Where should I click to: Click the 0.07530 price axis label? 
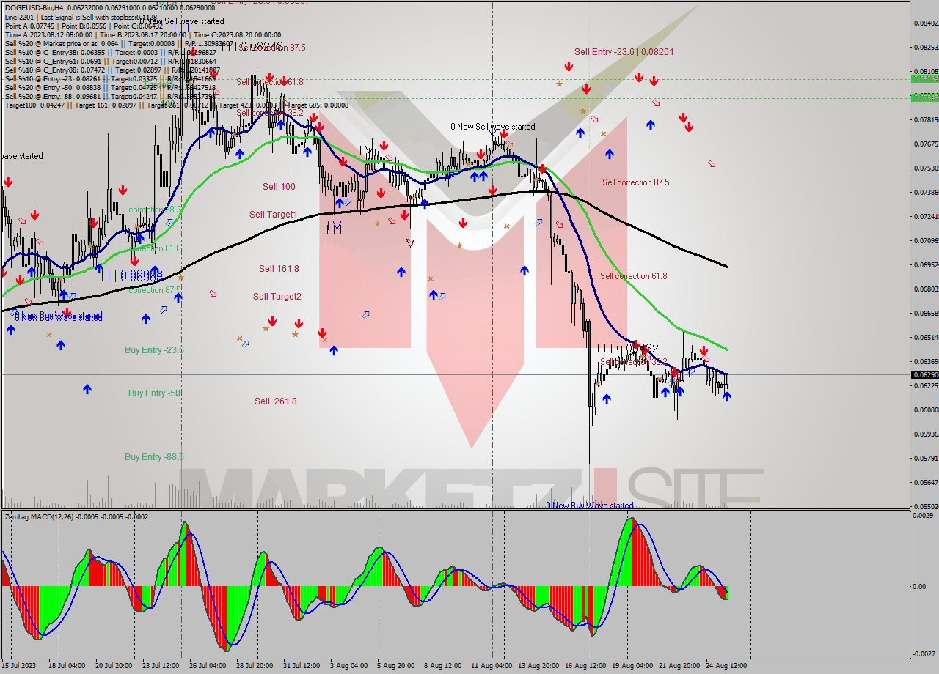pyautogui.click(x=926, y=168)
